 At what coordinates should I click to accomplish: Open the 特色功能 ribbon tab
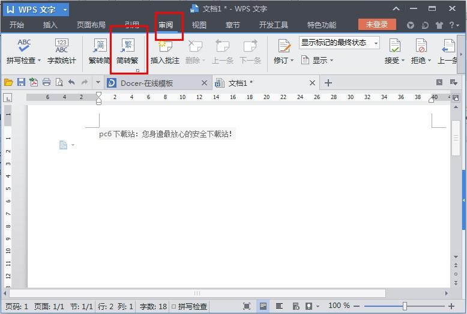[322, 25]
